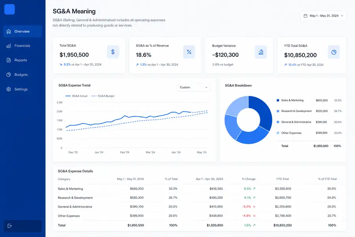The width and height of the screenshot is (355, 237).
Task: Click the Settings gear icon
Action: pyautogui.click(x=9, y=89)
